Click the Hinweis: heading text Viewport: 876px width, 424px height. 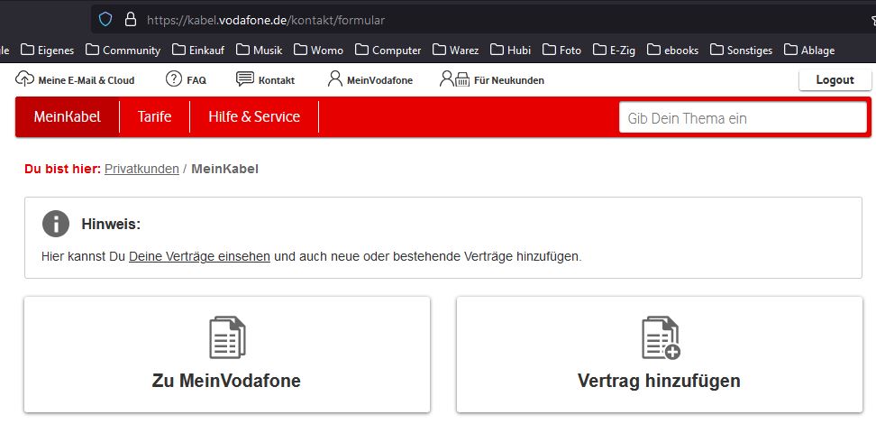point(111,225)
